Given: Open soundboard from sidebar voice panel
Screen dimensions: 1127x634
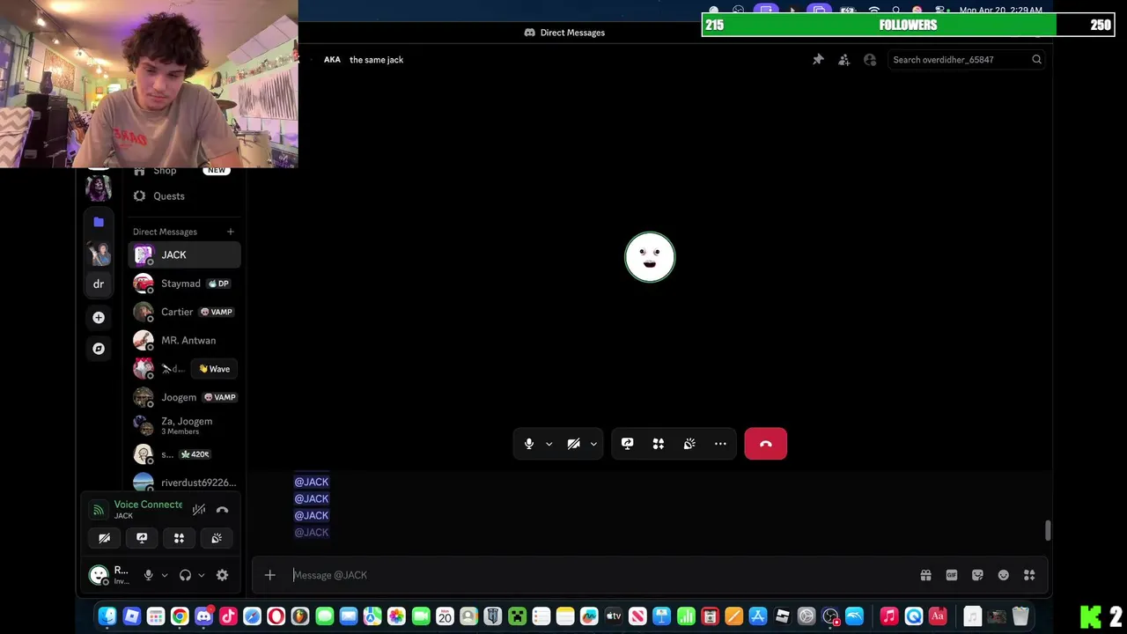Looking at the screenshot, I should pyautogui.click(x=217, y=538).
